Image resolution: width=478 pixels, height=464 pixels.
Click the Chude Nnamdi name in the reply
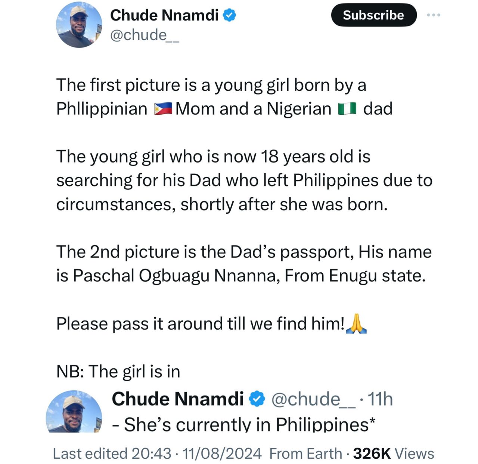click(178, 399)
